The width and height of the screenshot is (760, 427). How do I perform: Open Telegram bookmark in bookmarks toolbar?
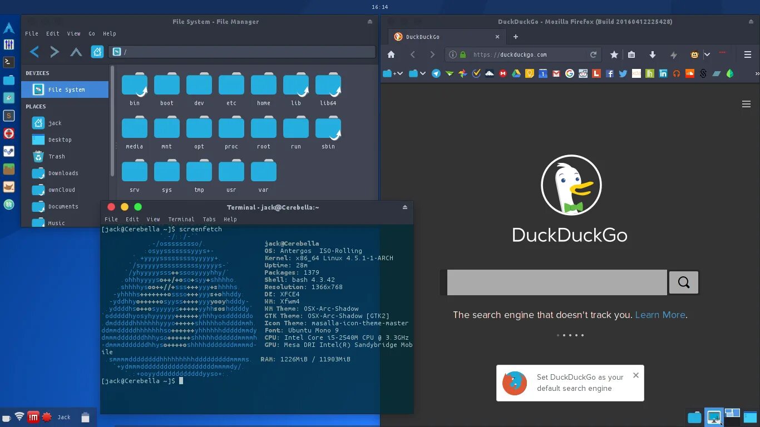coord(436,73)
